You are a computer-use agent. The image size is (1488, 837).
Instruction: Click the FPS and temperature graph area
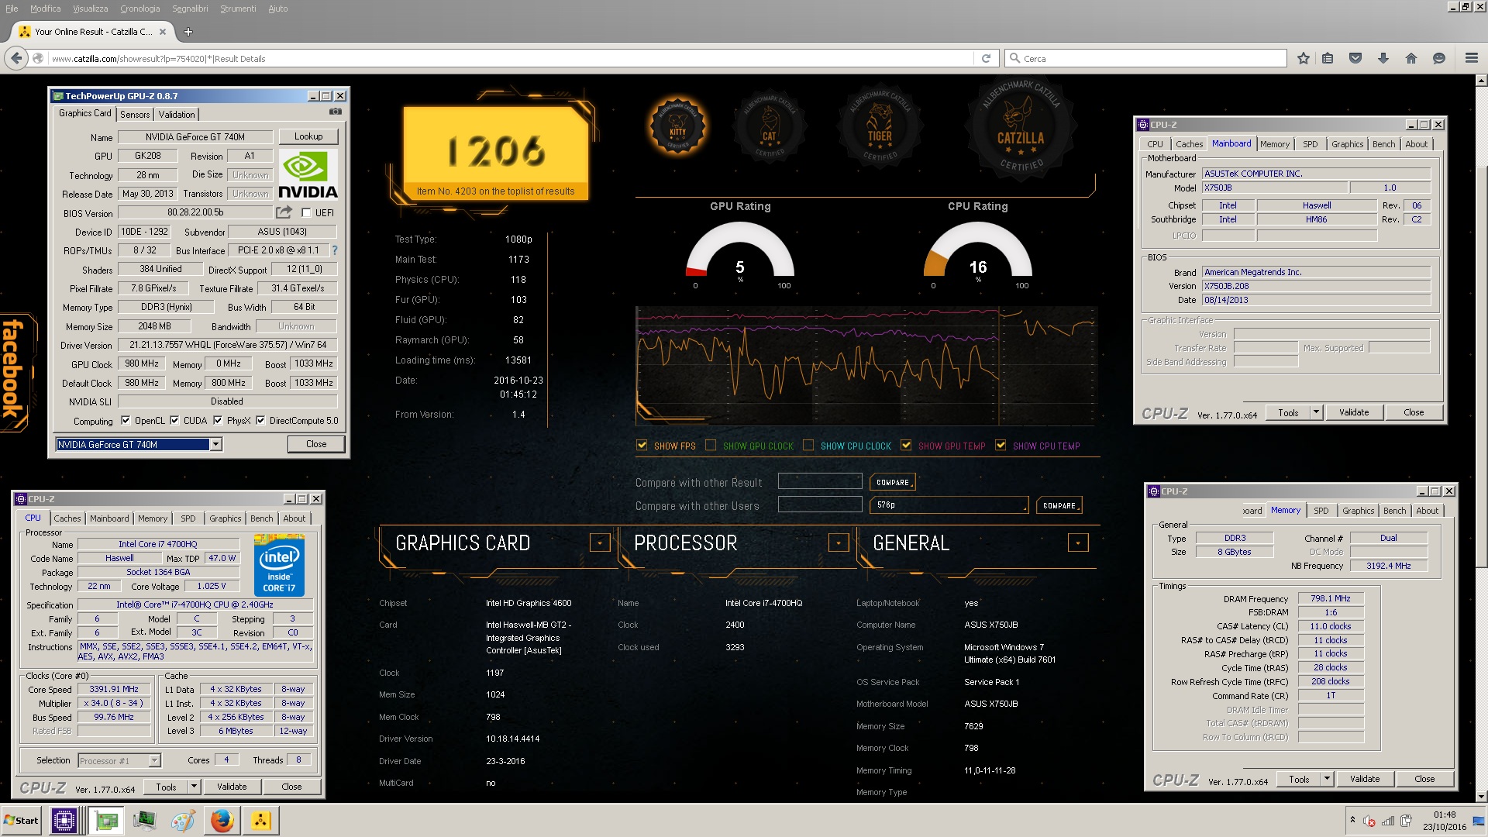click(x=865, y=365)
